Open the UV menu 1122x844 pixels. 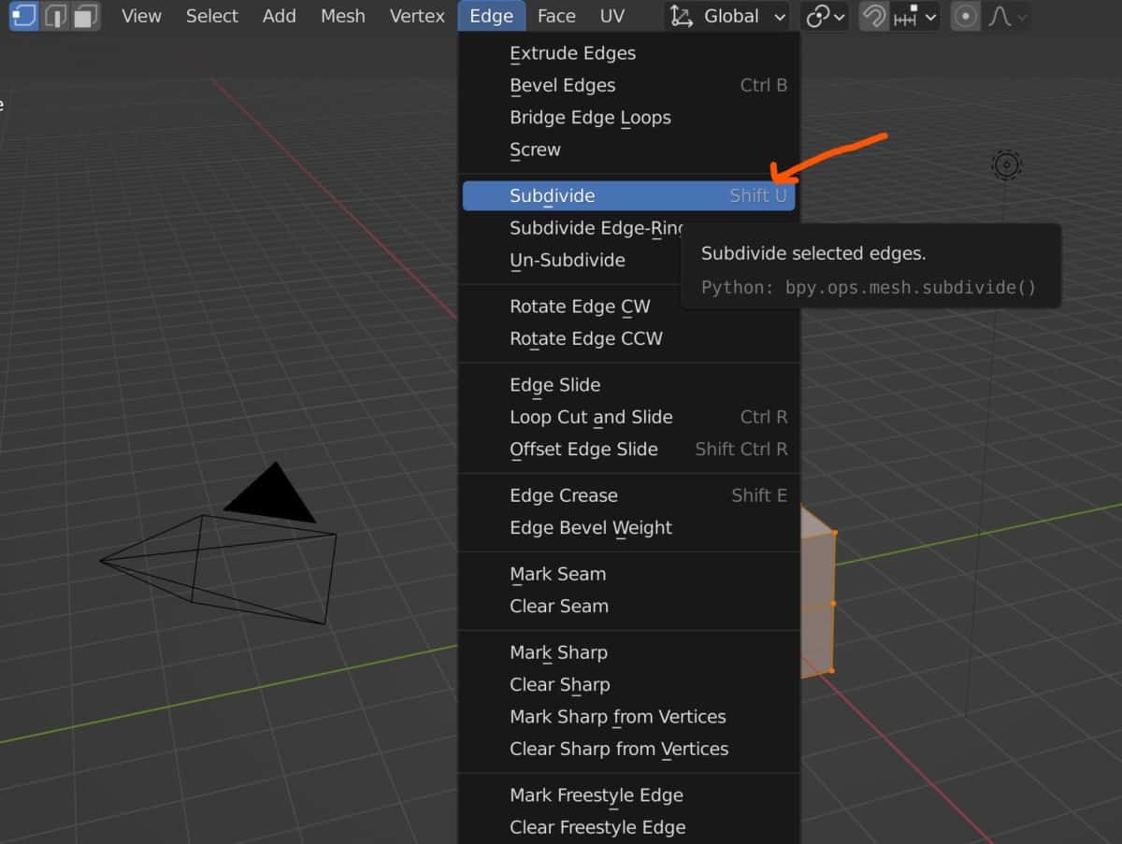click(612, 16)
